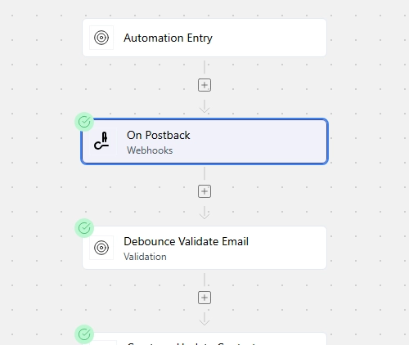The image size is (409, 345).
Task: Click the target icon on Automation Entry
Action: click(x=101, y=38)
